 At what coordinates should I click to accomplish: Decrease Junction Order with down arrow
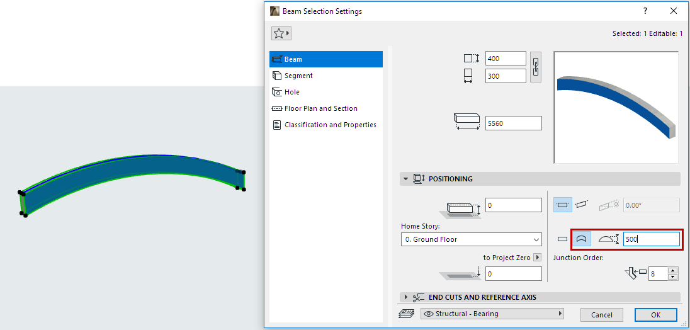click(x=672, y=277)
